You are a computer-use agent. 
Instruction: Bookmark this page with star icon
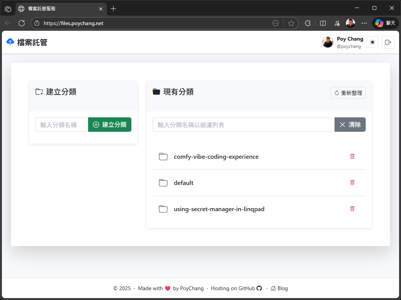[x=291, y=23]
